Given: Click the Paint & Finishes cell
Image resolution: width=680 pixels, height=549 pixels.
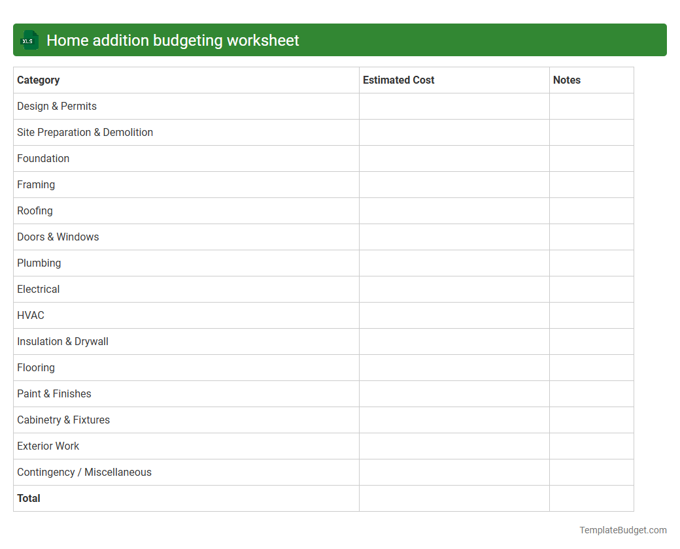Looking at the screenshot, I should (x=54, y=393).
